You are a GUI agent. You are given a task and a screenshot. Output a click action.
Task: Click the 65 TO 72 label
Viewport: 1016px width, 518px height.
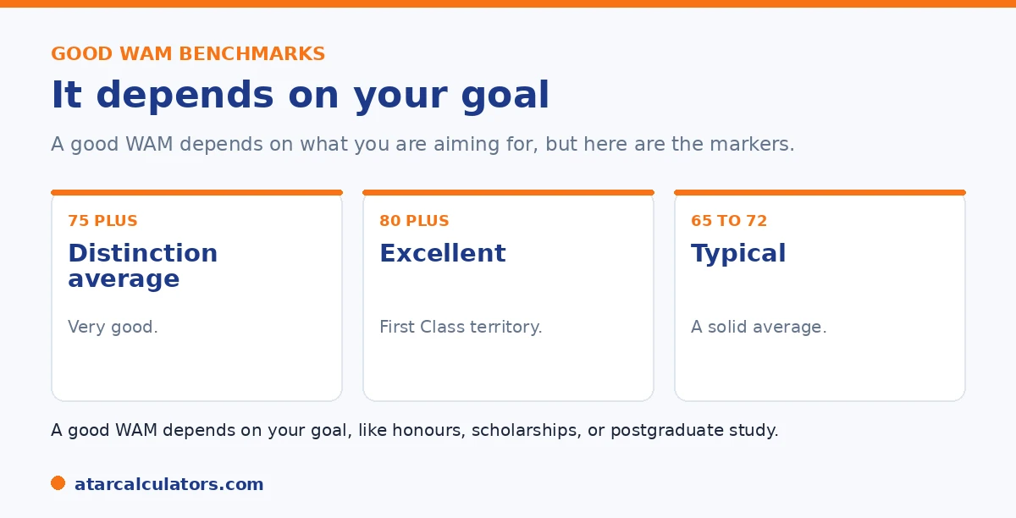pos(729,221)
